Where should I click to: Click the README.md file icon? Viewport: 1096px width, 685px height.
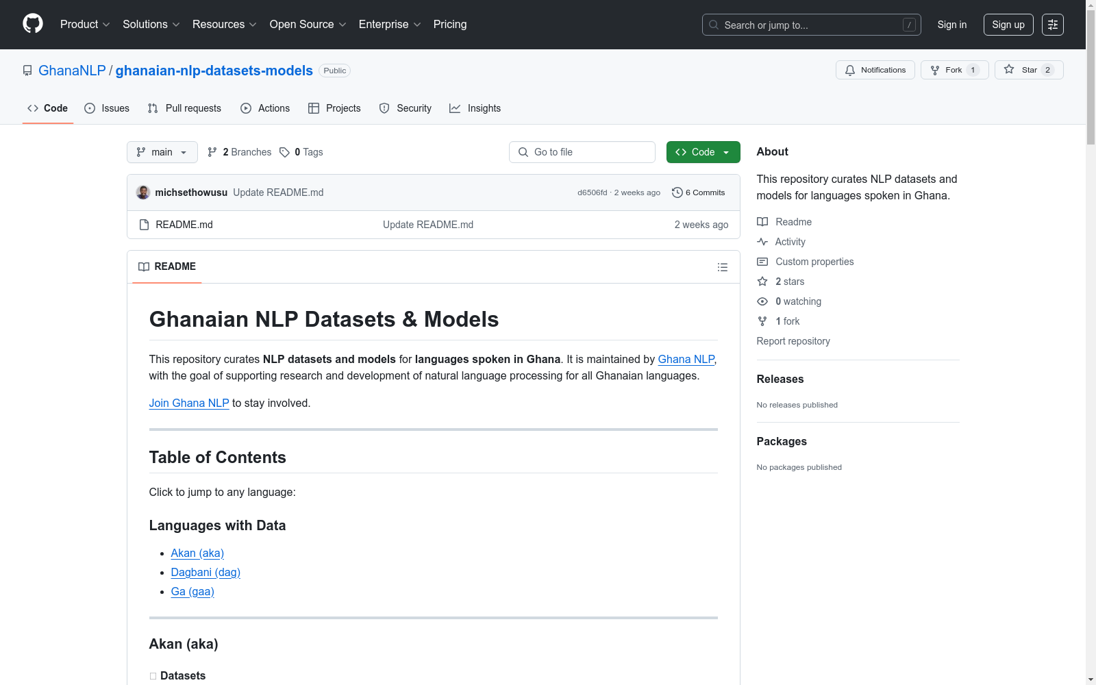point(144,225)
